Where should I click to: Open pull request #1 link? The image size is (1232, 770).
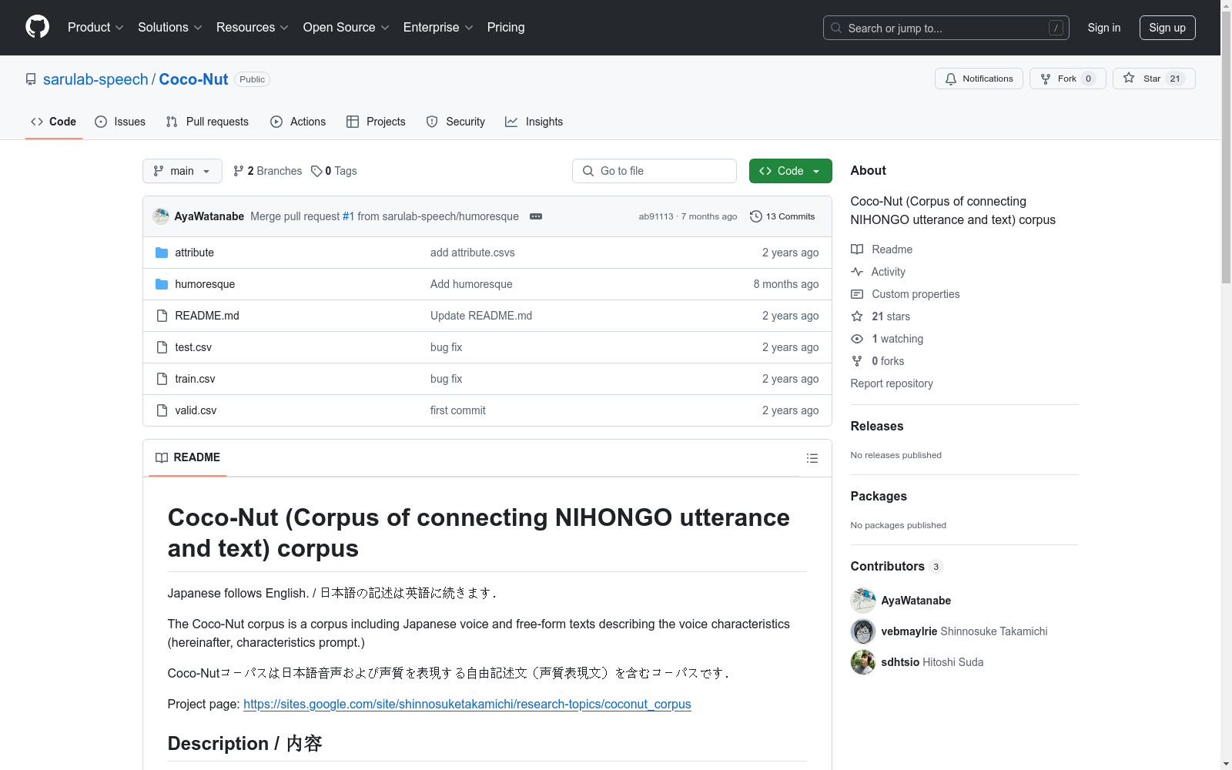click(348, 216)
